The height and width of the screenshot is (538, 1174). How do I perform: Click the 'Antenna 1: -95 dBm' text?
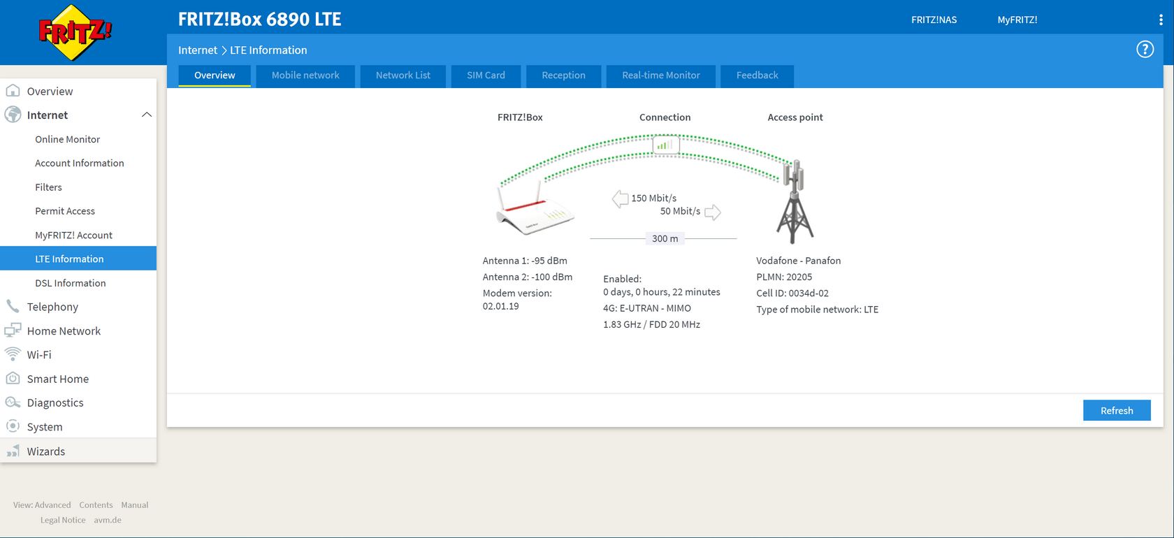[x=525, y=261]
